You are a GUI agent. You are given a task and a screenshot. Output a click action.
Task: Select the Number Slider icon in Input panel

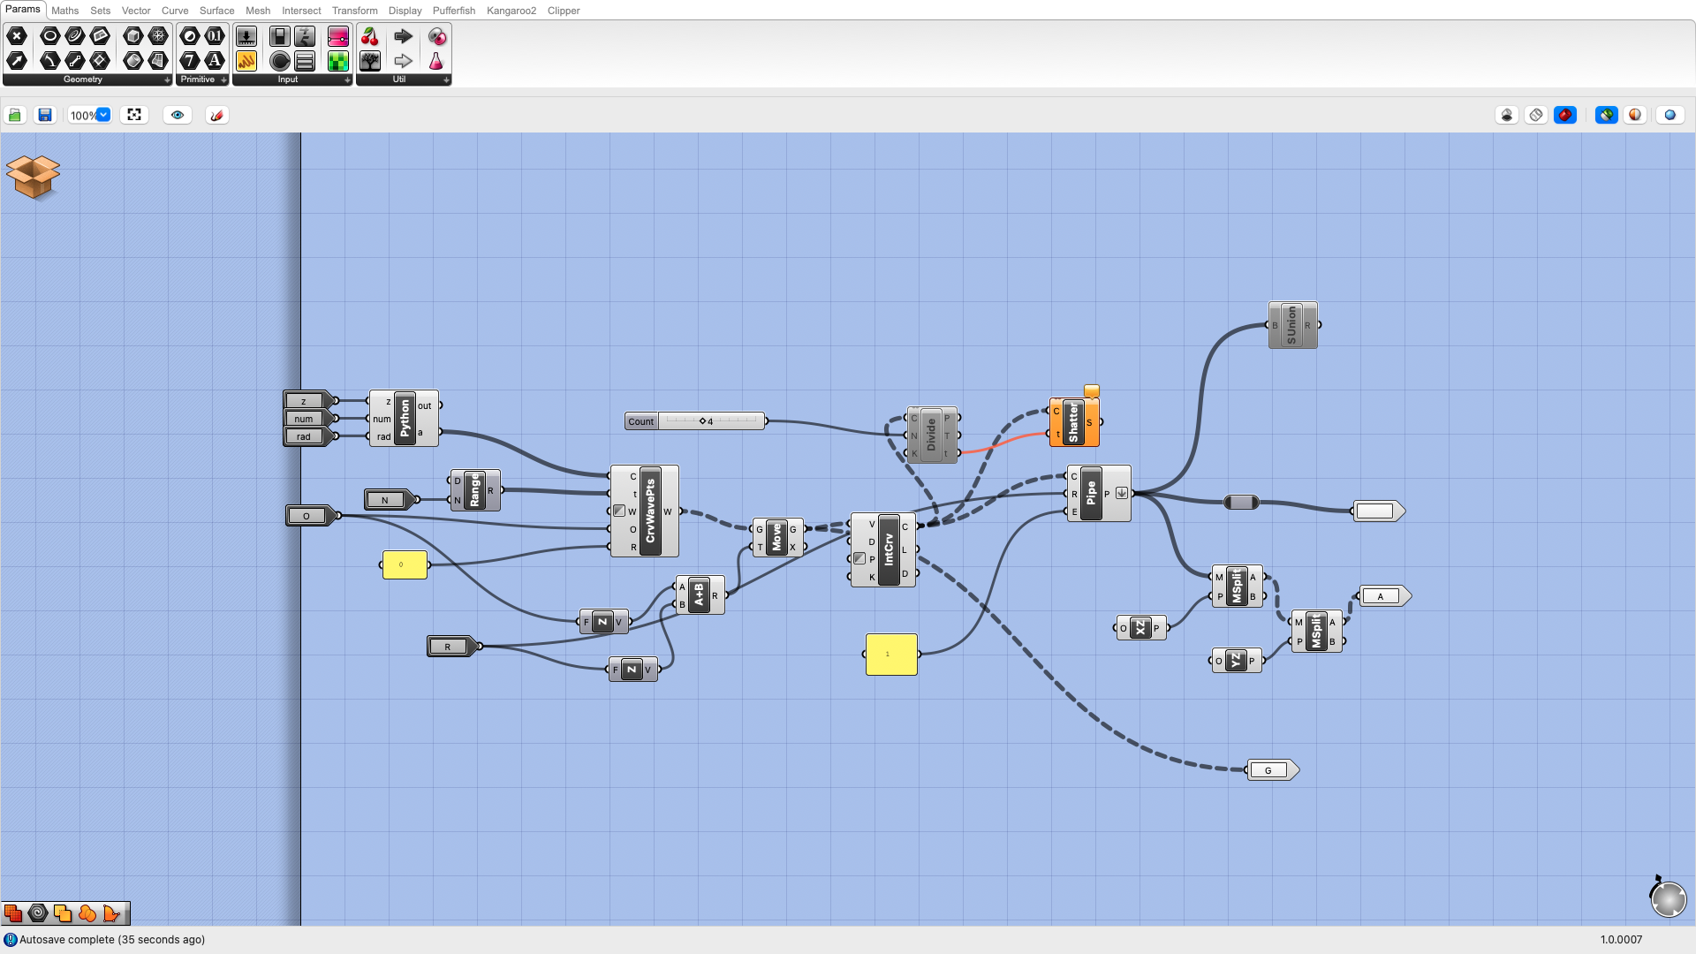246,36
